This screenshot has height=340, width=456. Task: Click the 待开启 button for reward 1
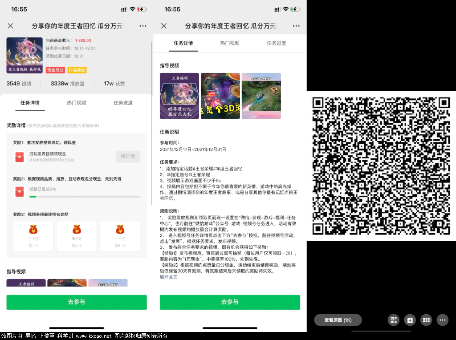(128, 156)
